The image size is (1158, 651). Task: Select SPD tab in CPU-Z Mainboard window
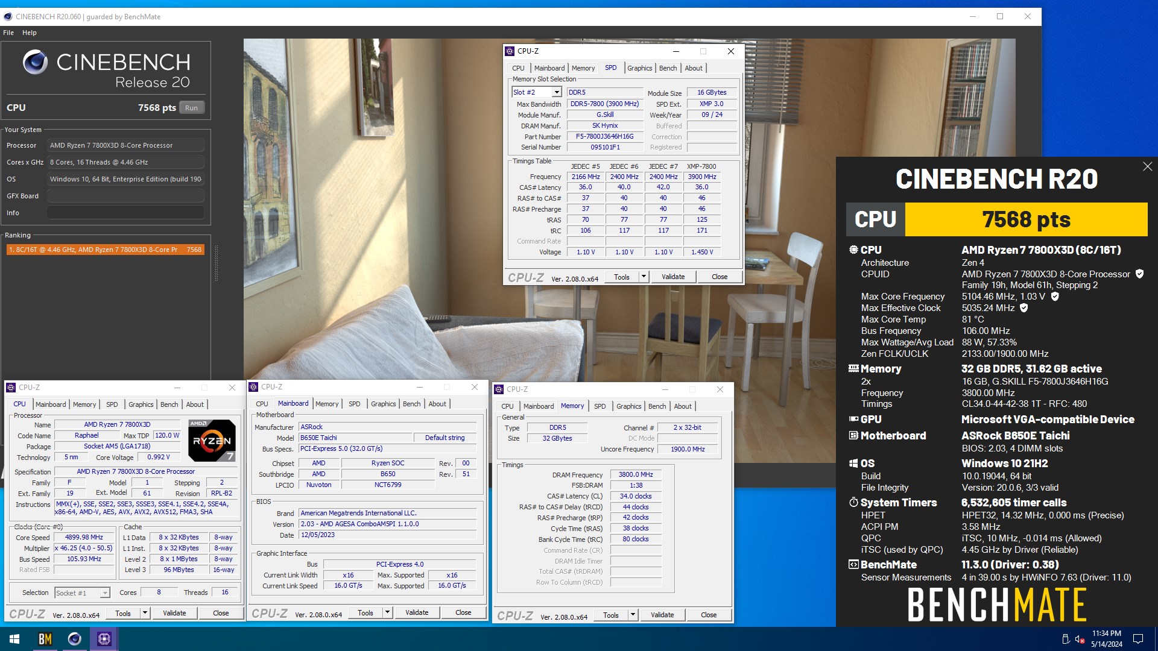click(x=355, y=404)
